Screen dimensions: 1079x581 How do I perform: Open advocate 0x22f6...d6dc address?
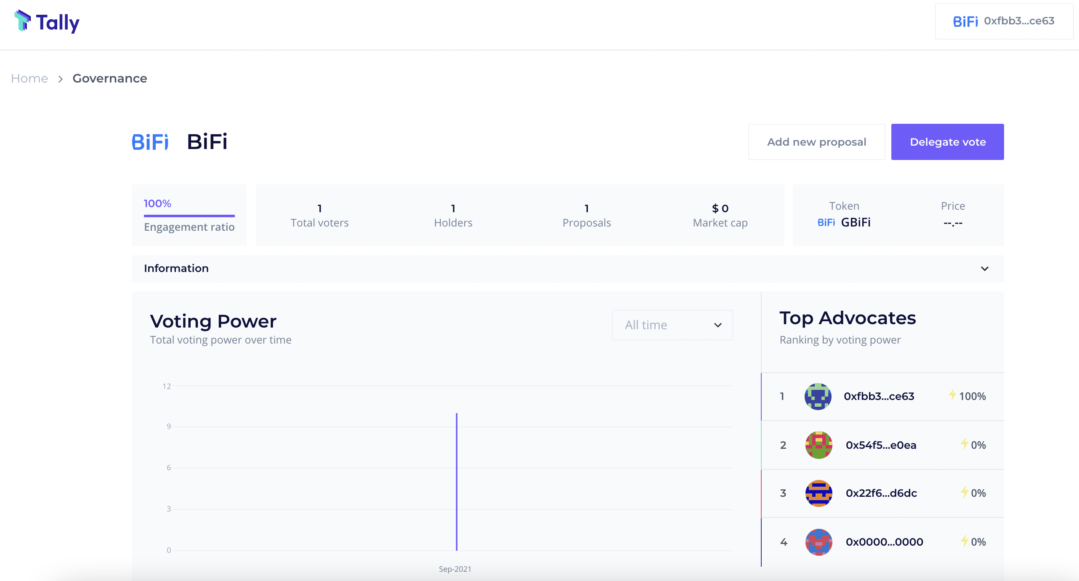click(x=881, y=493)
